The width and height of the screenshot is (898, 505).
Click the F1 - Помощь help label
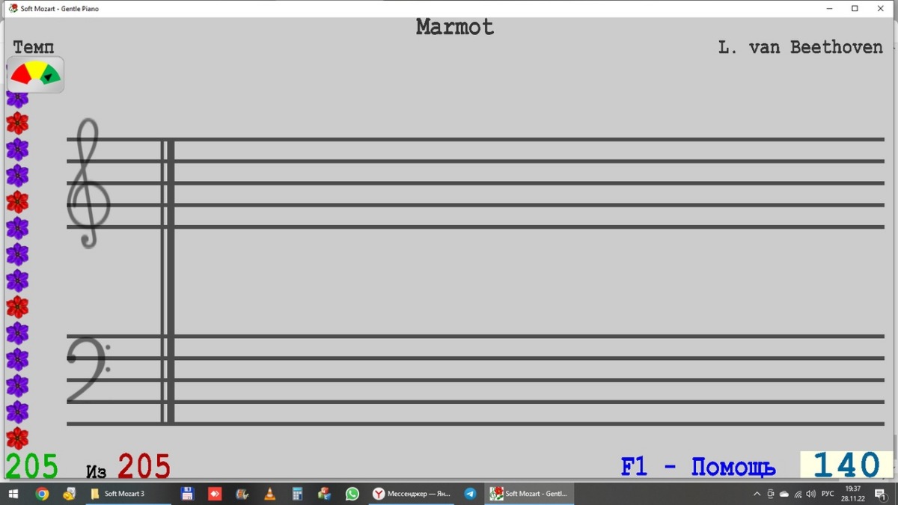pyautogui.click(x=697, y=467)
